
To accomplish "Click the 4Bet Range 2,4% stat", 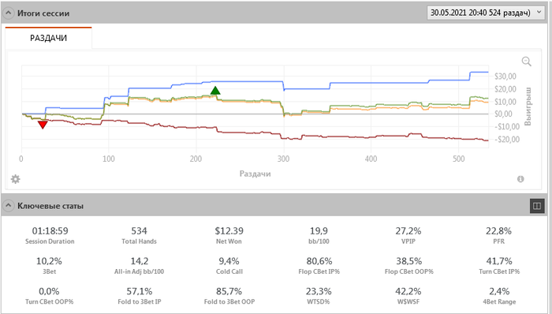I will (499, 296).
